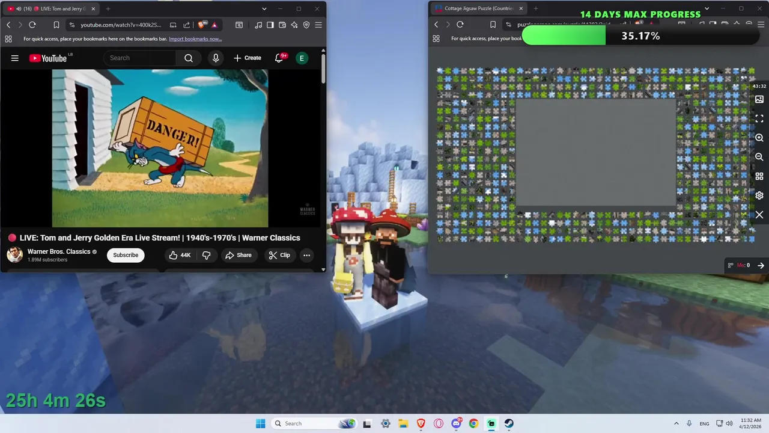Open Steam from the taskbar
Viewport: 769px width, 433px height.
[x=509, y=423]
